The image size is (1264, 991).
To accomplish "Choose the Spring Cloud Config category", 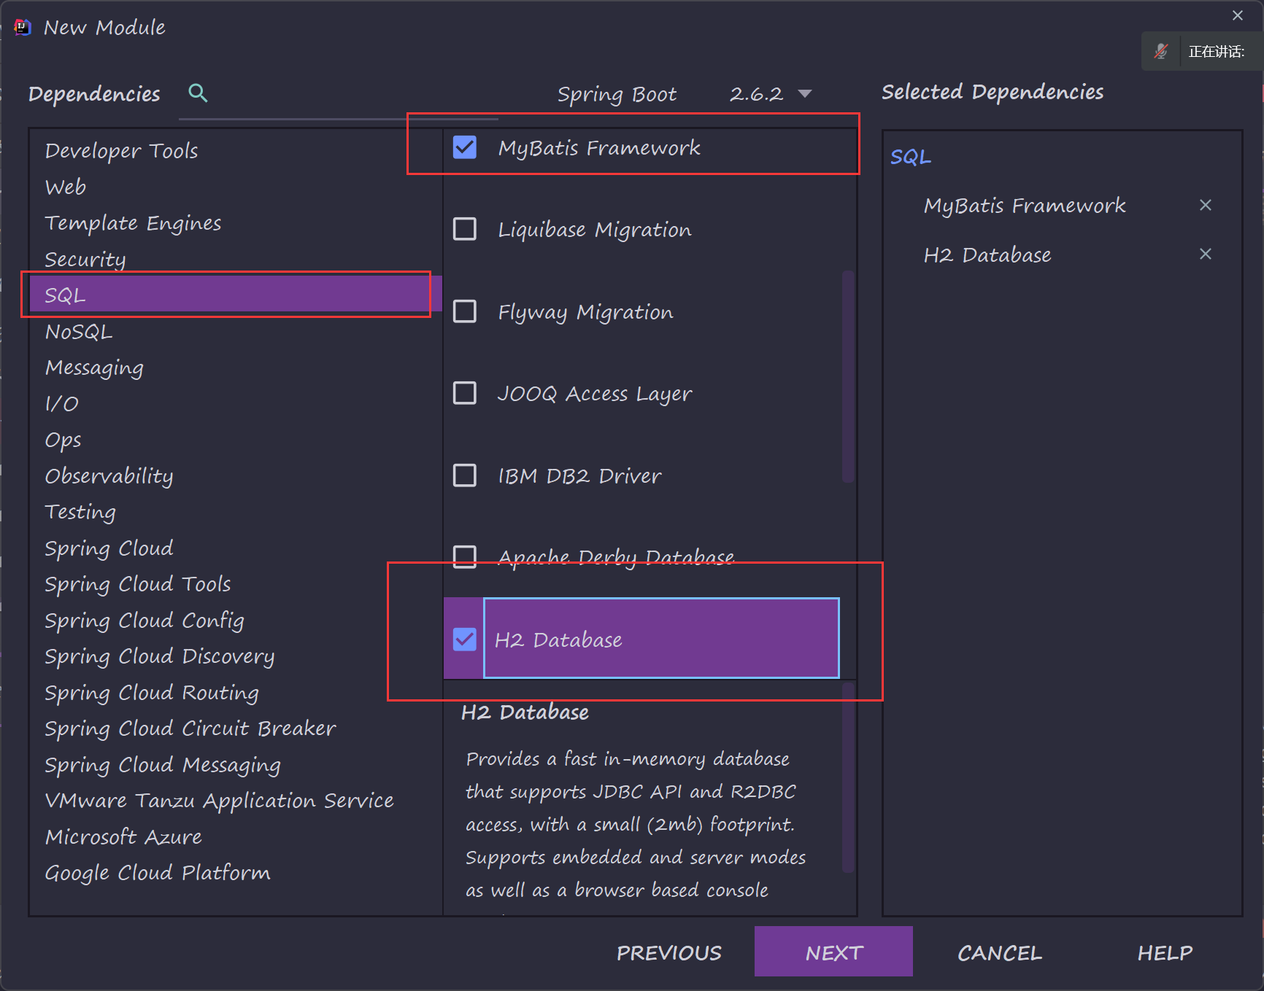I will pos(144,621).
